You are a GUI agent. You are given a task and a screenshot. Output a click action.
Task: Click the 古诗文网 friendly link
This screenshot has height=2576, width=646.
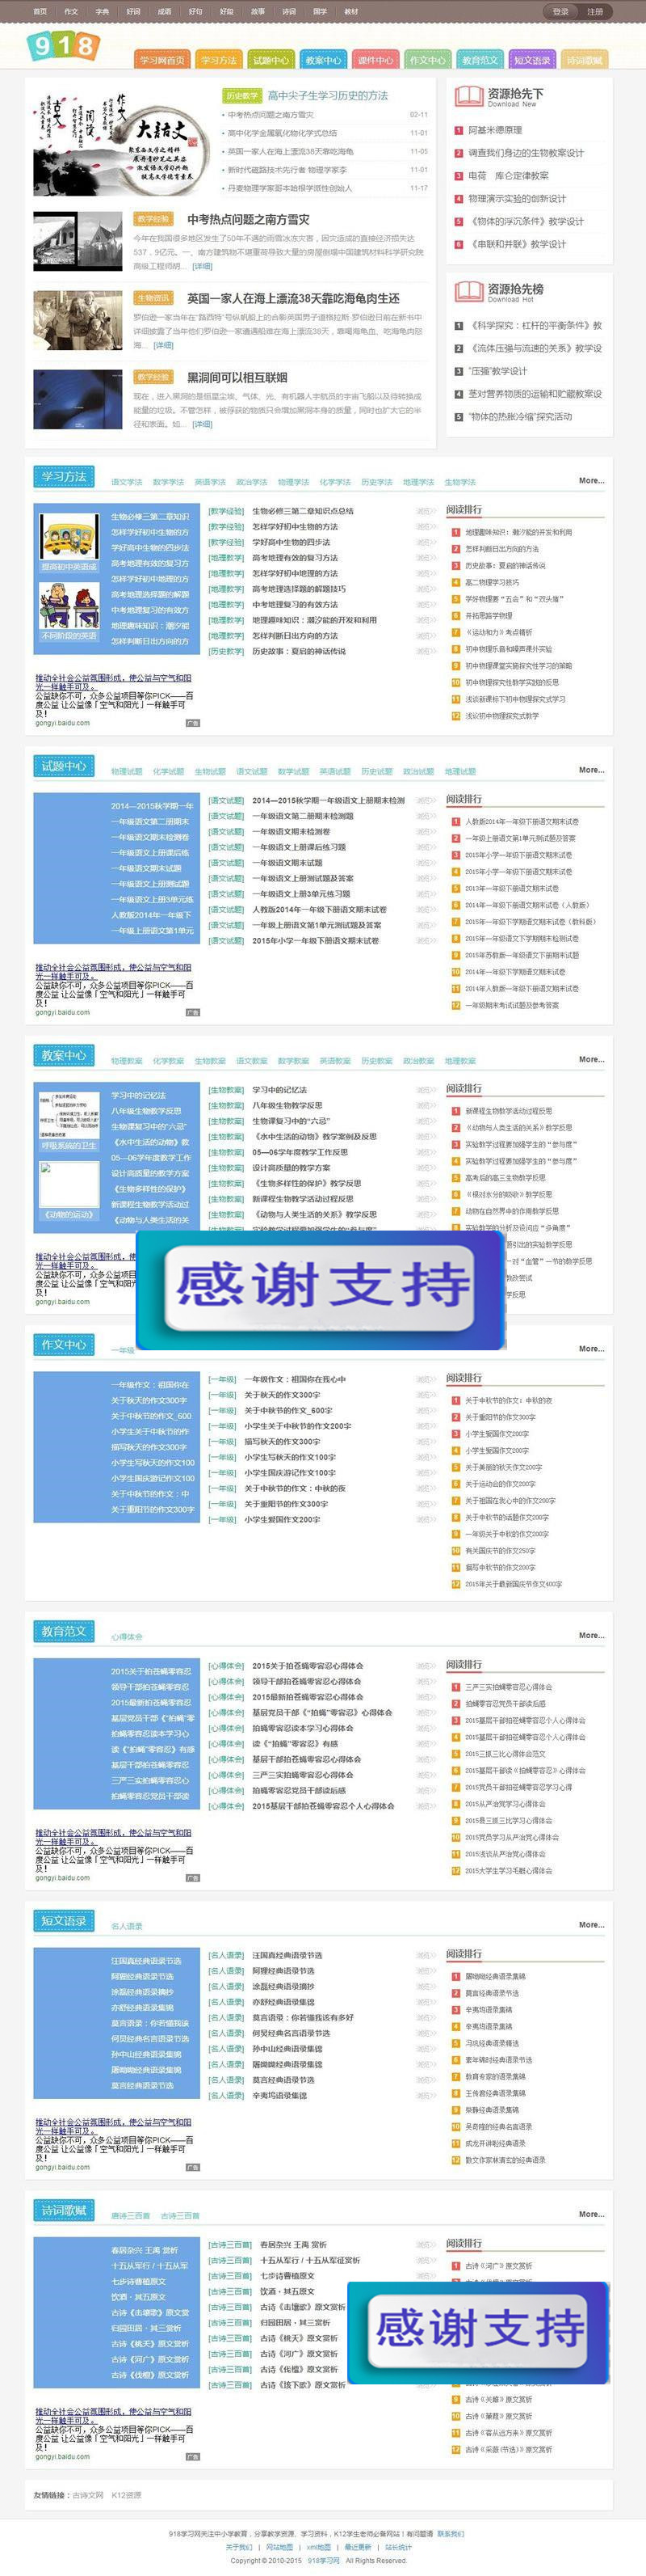88,2495
